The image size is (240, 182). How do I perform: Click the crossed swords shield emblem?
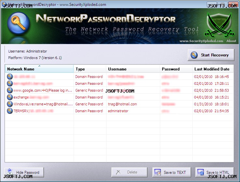point(219,25)
